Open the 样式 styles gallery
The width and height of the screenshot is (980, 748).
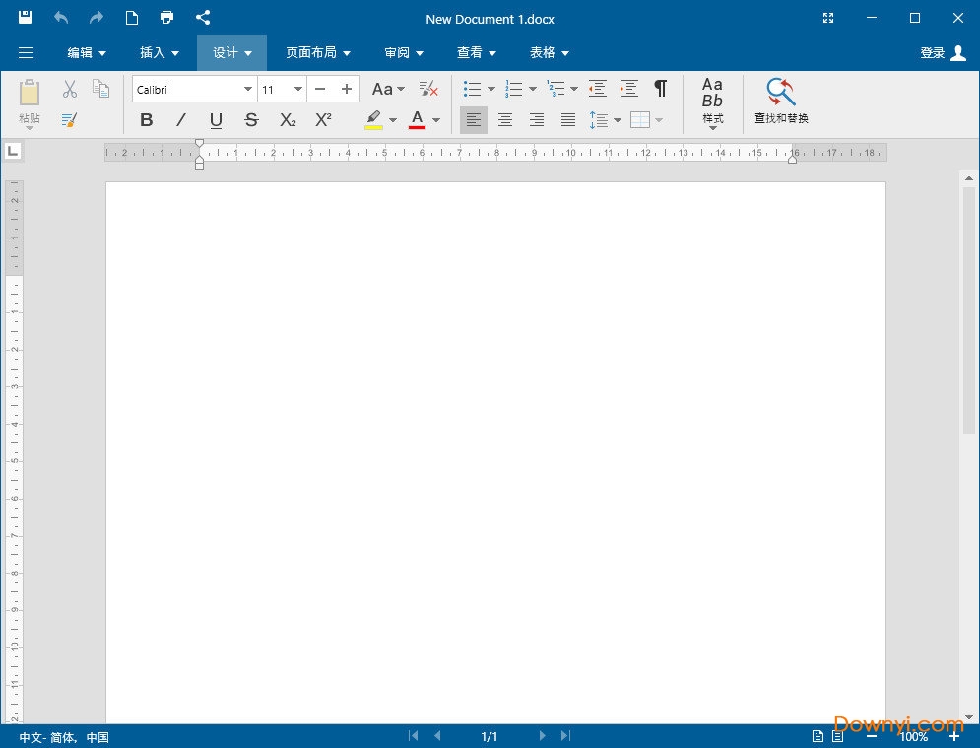point(712,103)
